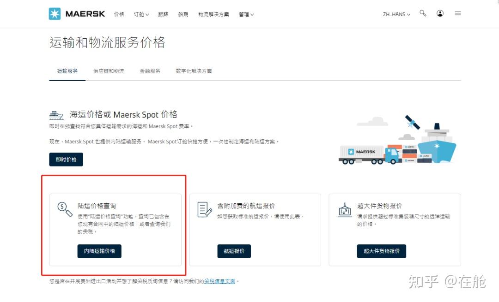This screenshot has height=302, width=499.
Task: Open the 船期 menu item
Action: [183, 14]
